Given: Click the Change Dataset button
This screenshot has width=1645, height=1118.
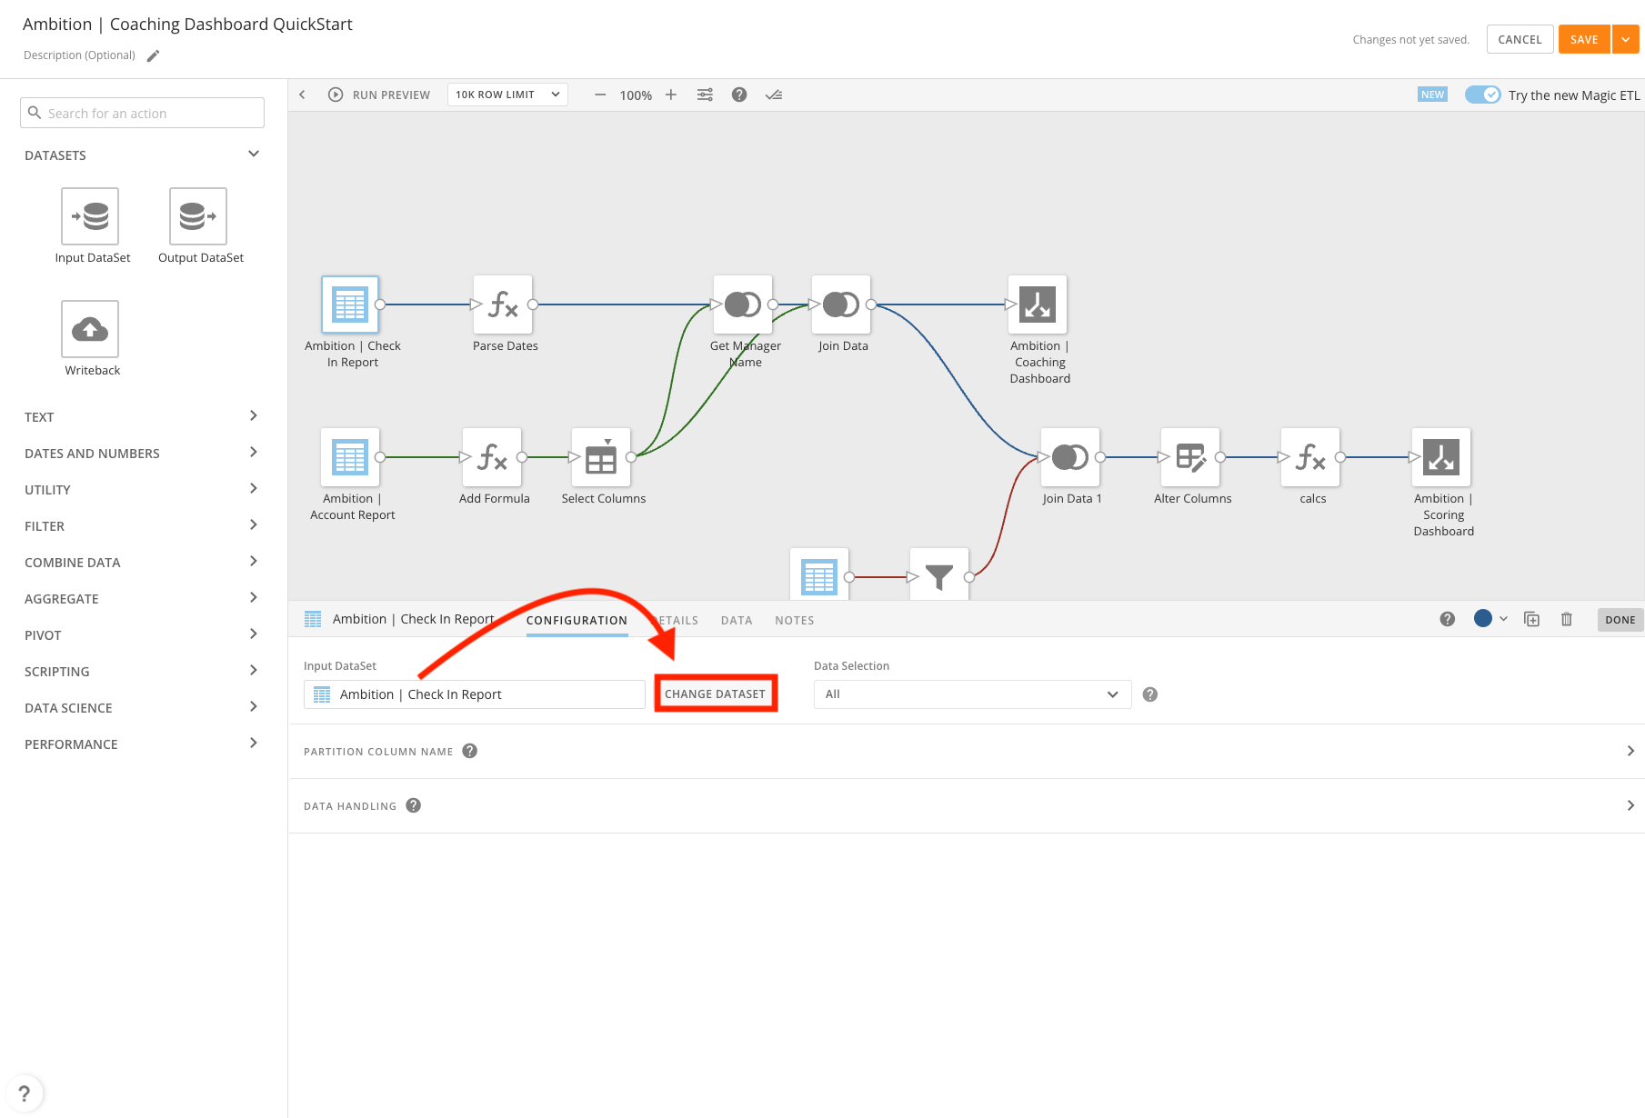Looking at the screenshot, I should (716, 694).
